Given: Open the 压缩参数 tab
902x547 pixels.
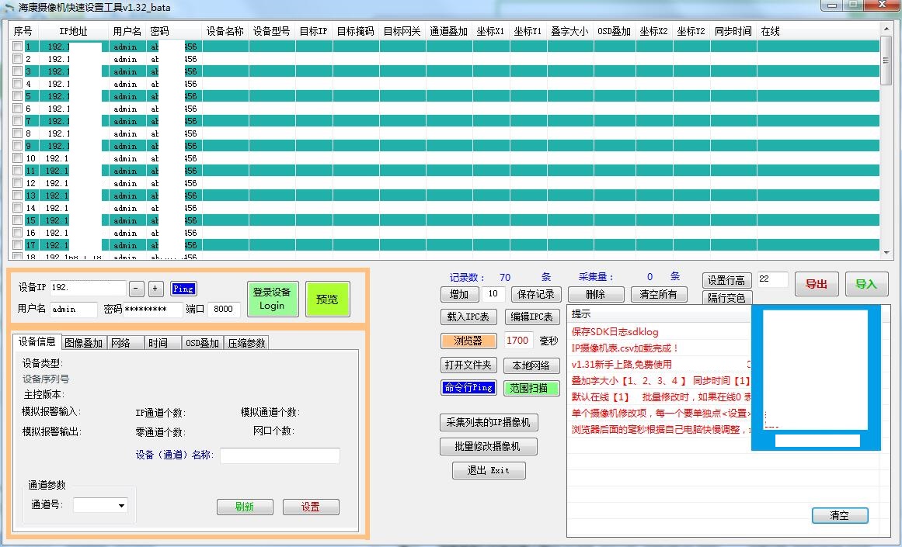Looking at the screenshot, I should 247,343.
